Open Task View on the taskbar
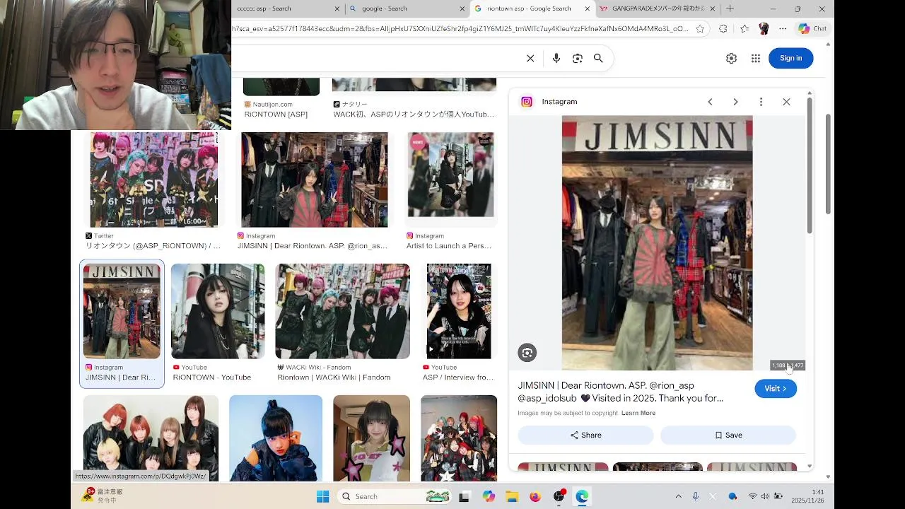The height and width of the screenshot is (509, 905). 465,496
